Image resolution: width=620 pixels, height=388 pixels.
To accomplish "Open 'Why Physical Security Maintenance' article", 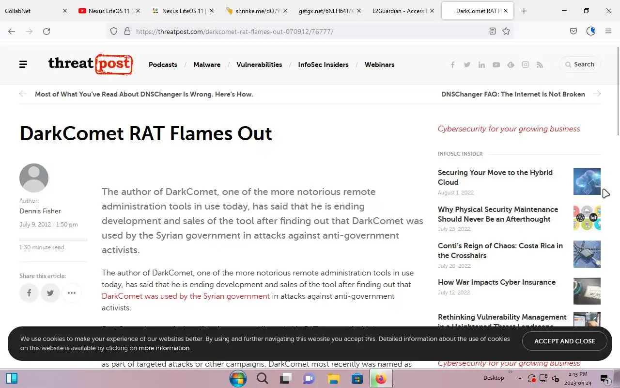I will [498, 214].
